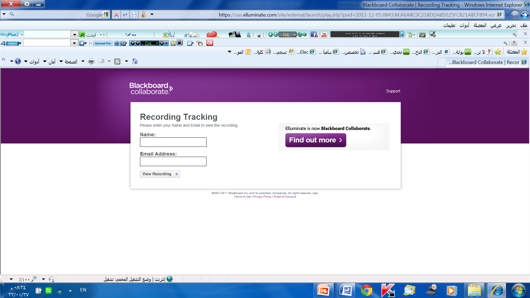
Task: Click the blank new tab button
Action: [442, 62]
